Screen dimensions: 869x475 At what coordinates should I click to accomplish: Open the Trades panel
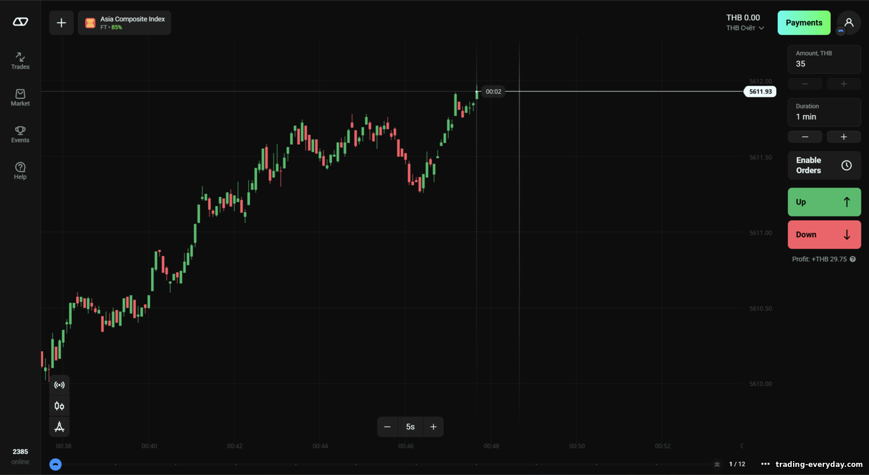point(20,61)
